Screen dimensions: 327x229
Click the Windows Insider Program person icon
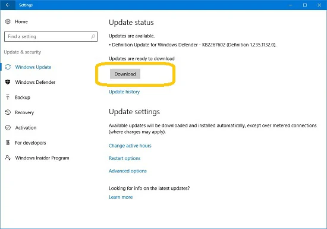click(8, 158)
